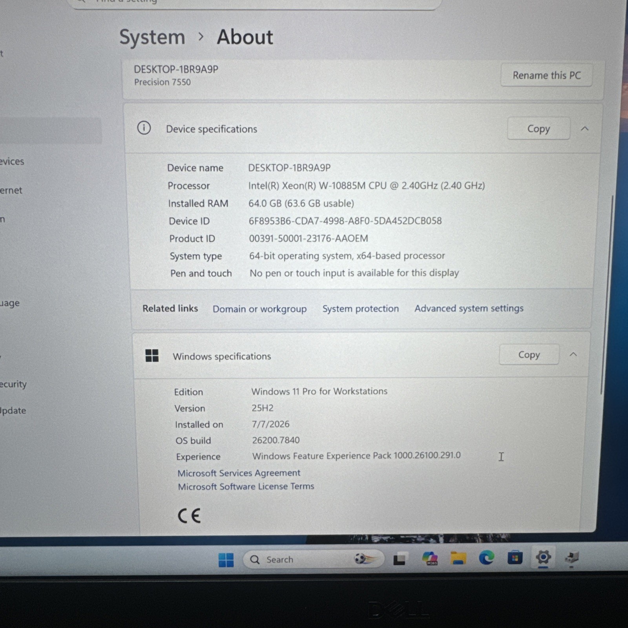628x628 pixels.
Task: Click the Windows logo beside Windows specifications
Action: [x=152, y=356]
